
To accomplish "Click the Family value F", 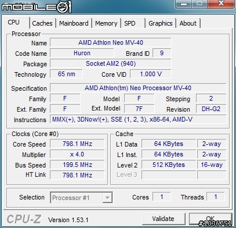I will pos(65,98).
